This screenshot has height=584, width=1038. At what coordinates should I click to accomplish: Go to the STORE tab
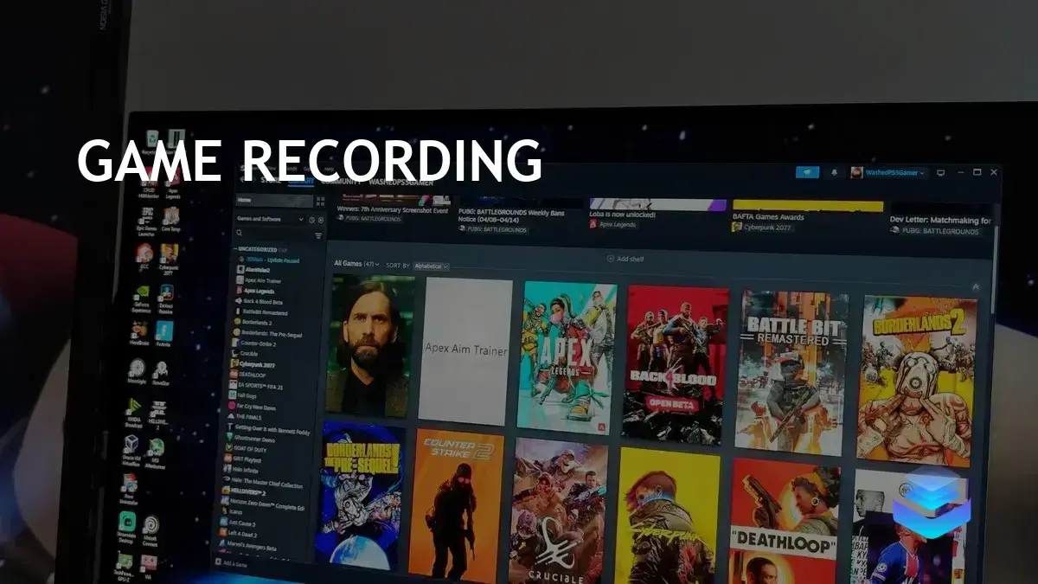pyautogui.click(x=272, y=182)
